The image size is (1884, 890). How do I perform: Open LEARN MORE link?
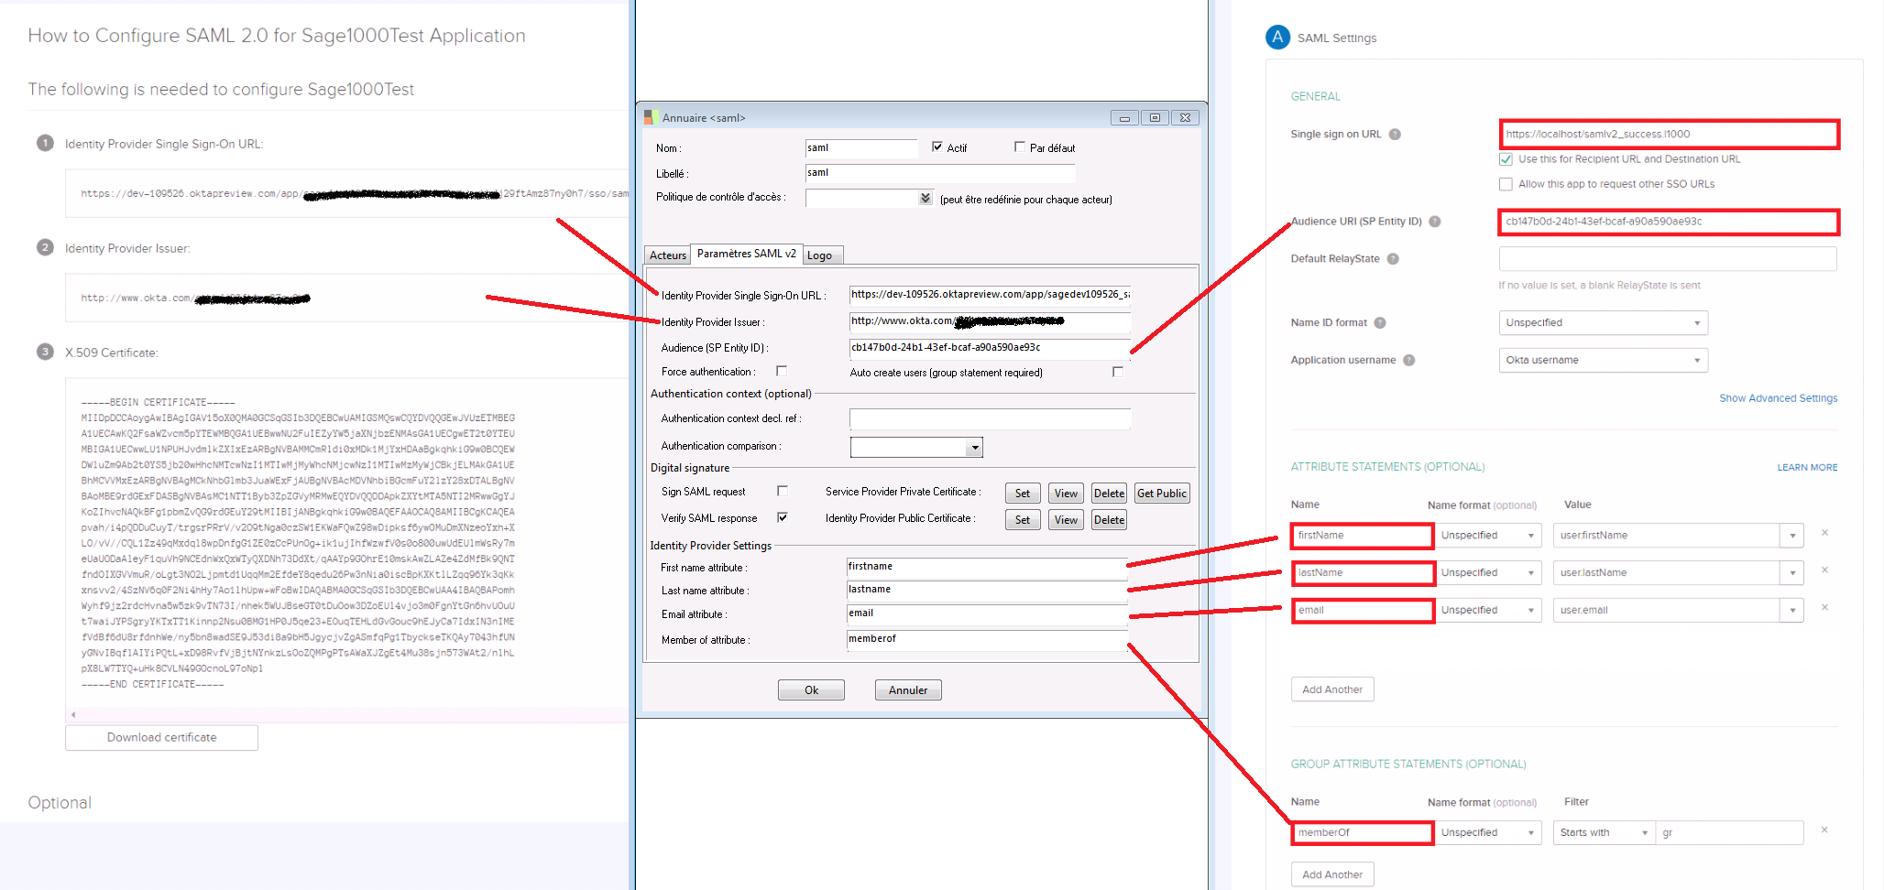click(x=1807, y=468)
